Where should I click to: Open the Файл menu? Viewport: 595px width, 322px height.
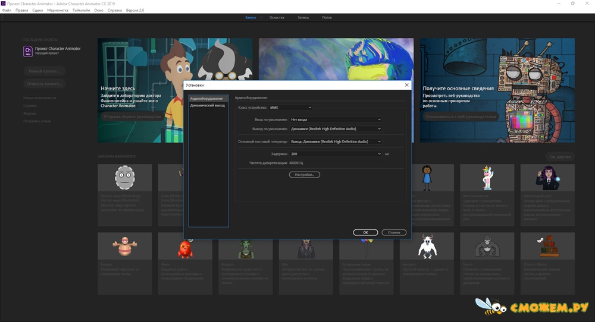[x=7, y=10]
